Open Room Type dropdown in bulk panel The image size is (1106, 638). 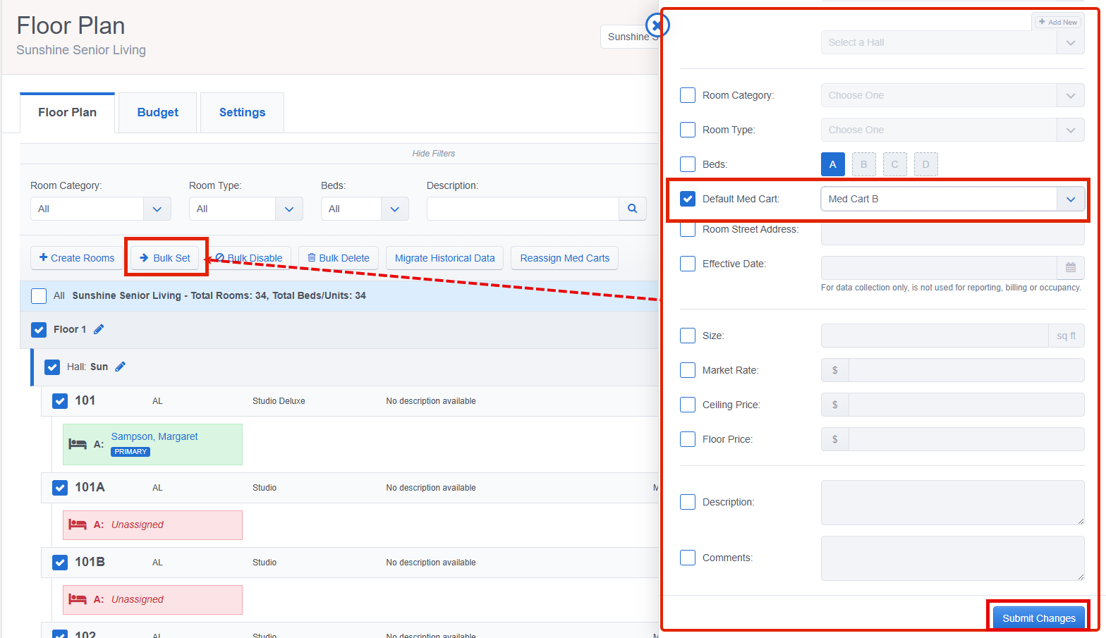click(x=952, y=130)
